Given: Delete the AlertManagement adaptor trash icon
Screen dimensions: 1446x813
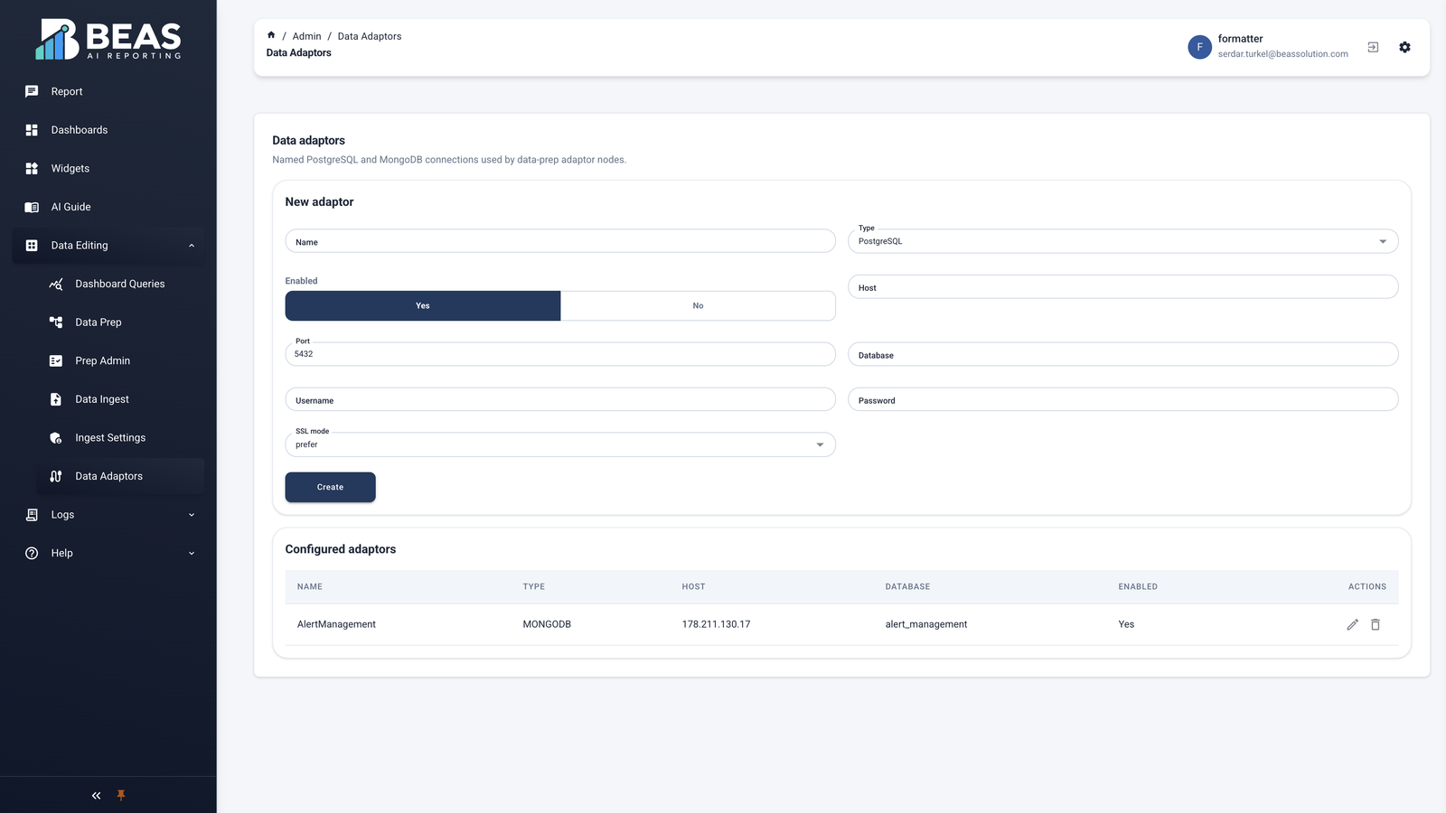Looking at the screenshot, I should coord(1376,624).
